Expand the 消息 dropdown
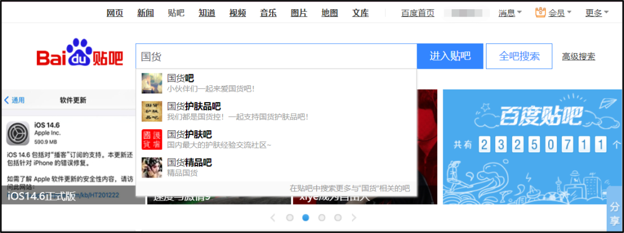 (x=510, y=13)
